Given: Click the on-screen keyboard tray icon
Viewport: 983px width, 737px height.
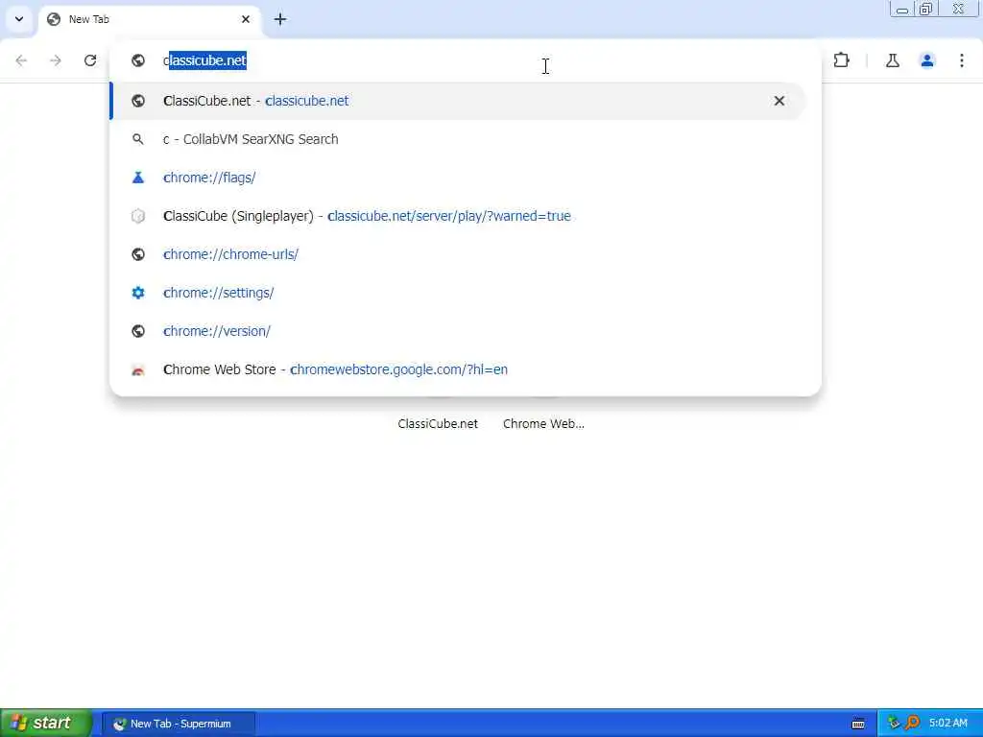Looking at the screenshot, I should click(x=858, y=724).
